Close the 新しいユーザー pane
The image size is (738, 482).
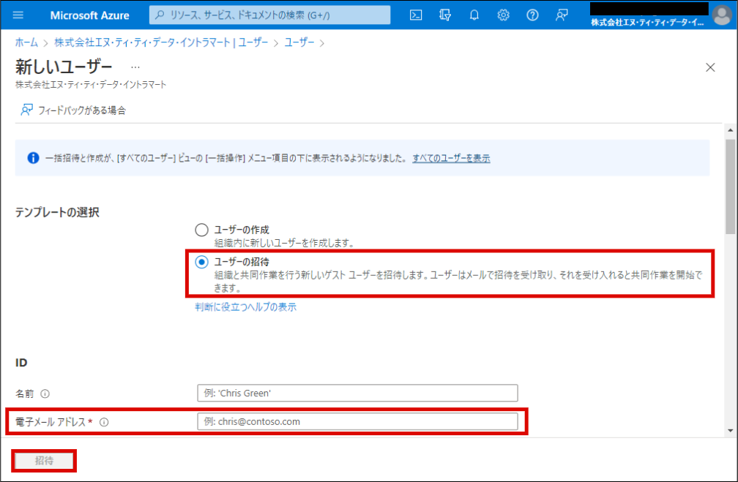point(710,67)
